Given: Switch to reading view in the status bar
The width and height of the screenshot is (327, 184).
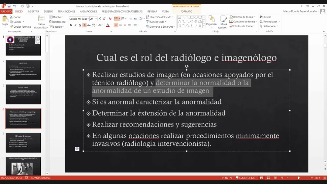Looking at the screenshot, I should click(275, 178).
